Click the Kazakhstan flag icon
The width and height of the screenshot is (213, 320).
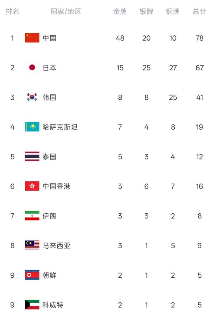[32, 127]
